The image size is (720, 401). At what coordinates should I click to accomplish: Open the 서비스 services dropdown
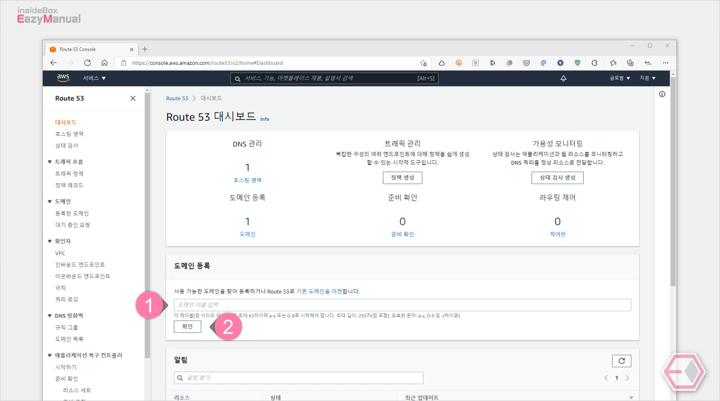click(94, 79)
